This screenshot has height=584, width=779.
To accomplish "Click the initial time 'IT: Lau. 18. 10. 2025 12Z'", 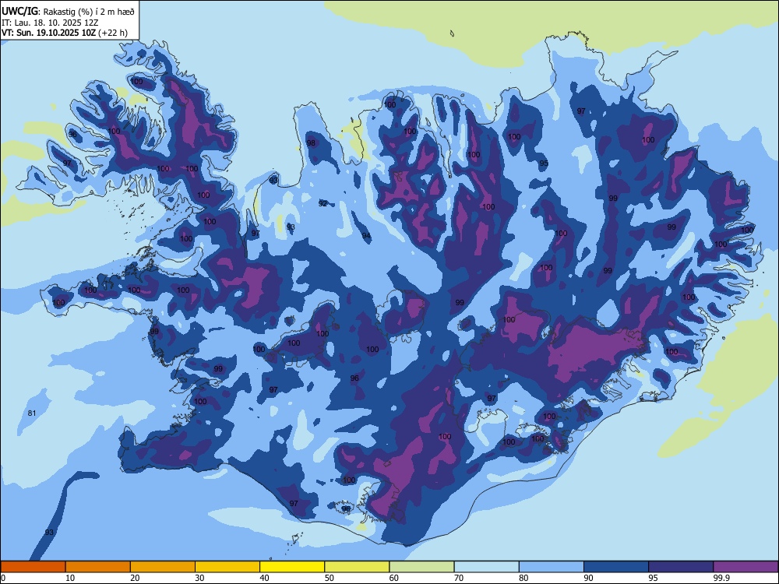I will click(x=50, y=23).
